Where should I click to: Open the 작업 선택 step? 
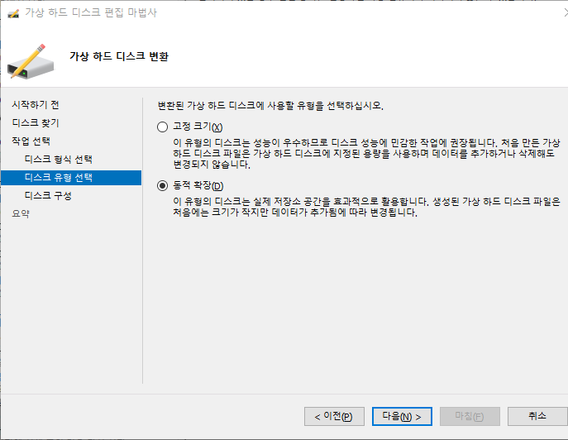tap(31, 141)
